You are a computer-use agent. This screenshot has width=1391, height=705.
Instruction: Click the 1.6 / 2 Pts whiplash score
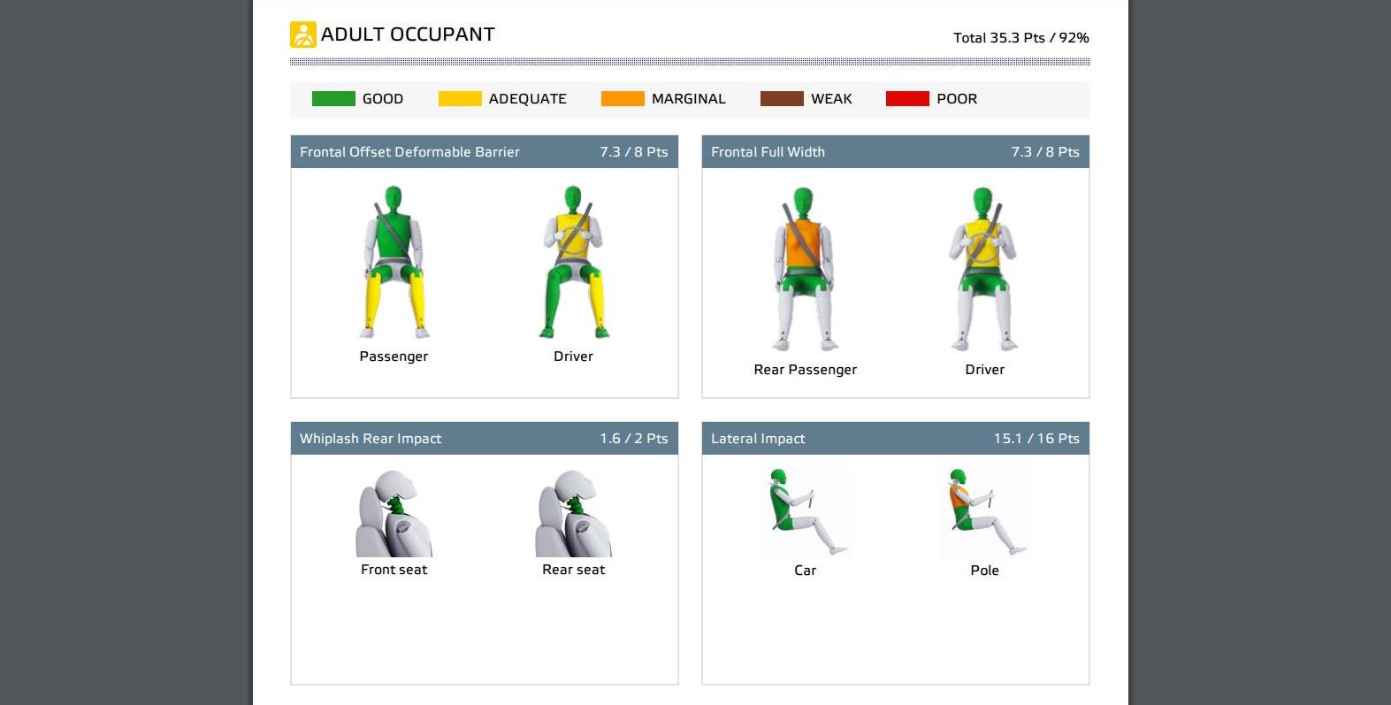coord(634,439)
